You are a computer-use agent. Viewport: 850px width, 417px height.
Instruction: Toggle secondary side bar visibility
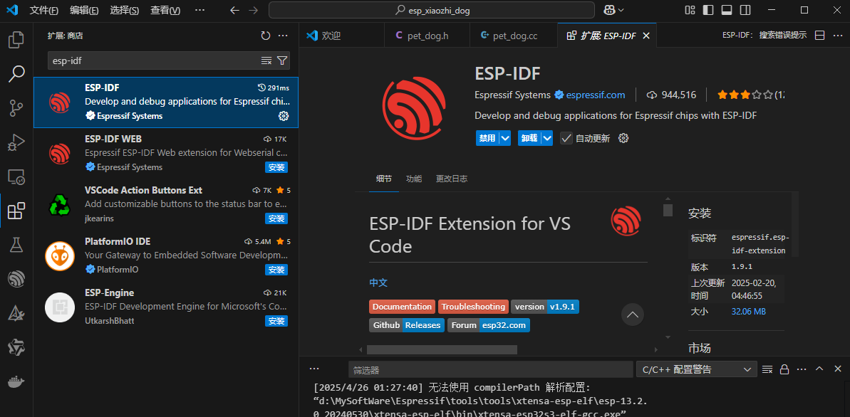click(745, 10)
